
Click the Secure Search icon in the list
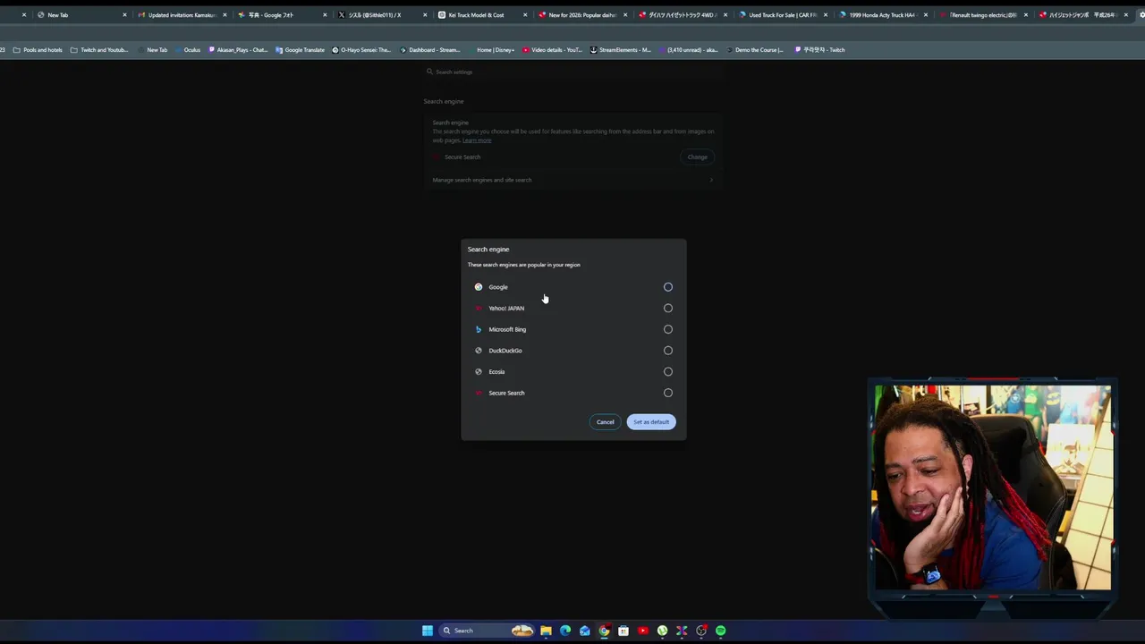point(479,393)
